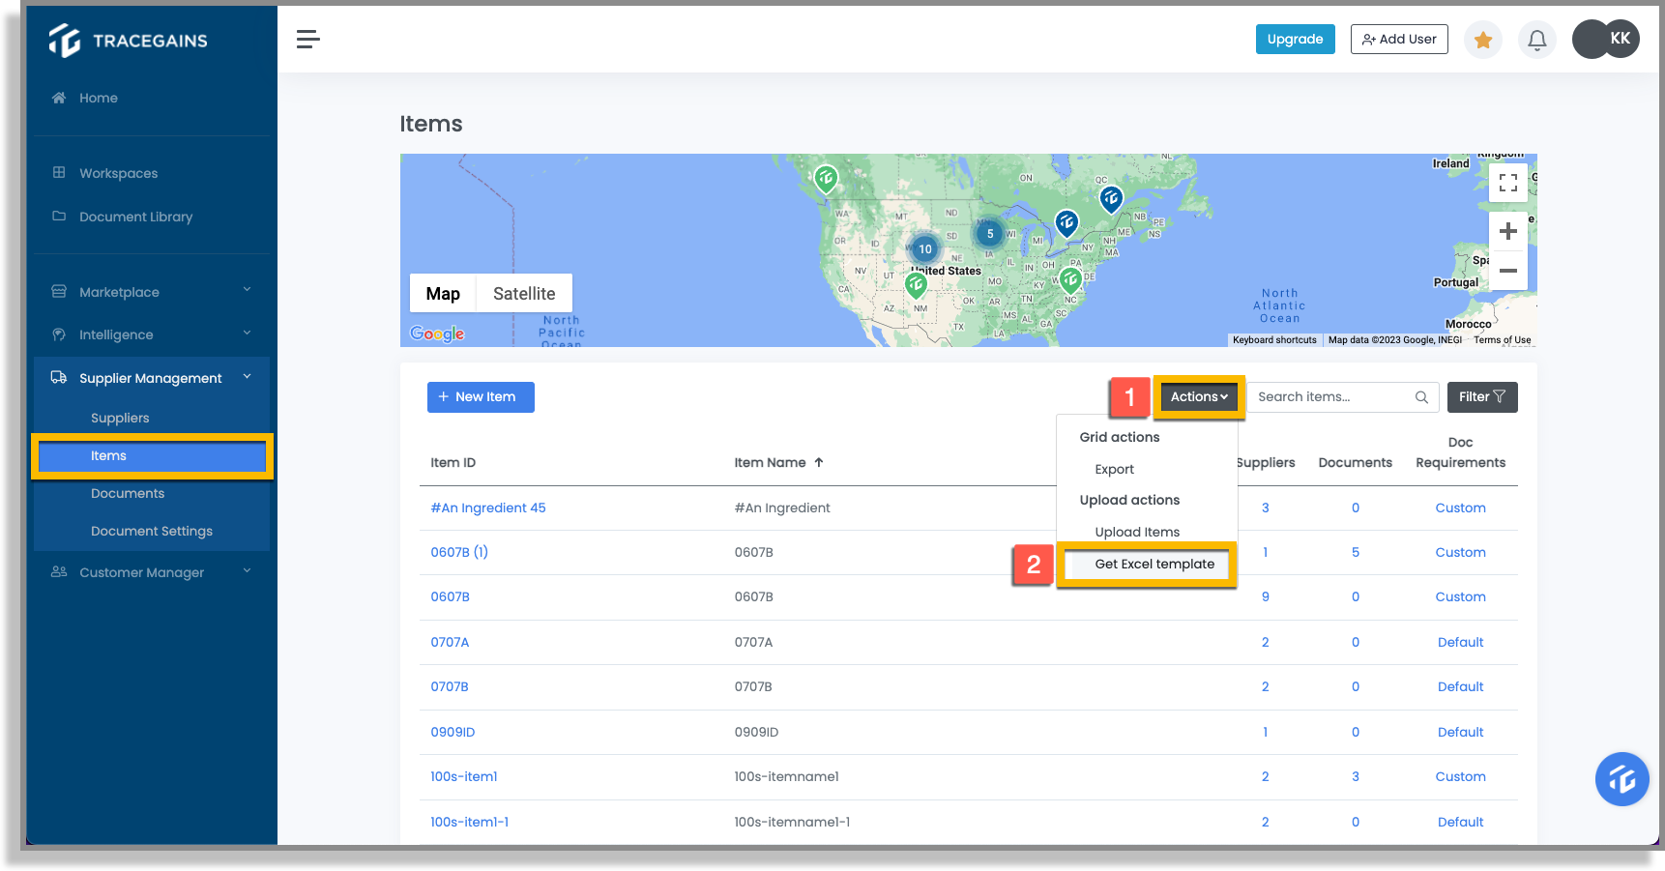Image resolution: width=1665 pixels, height=871 pixels.
Task: Click the TraceGains logo
Action: 128,40
